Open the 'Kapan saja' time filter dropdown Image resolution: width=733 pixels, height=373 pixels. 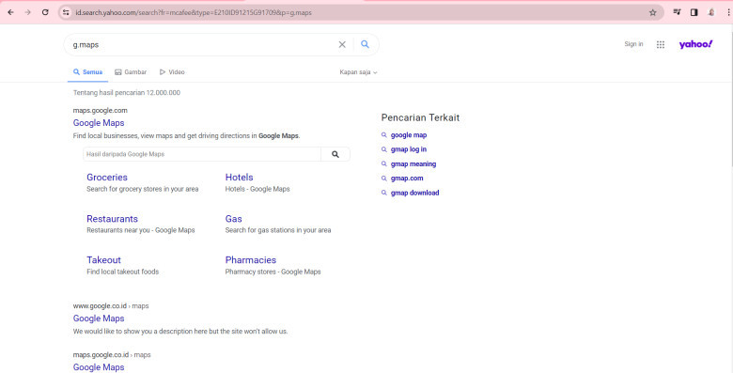[x=358, y=72]
